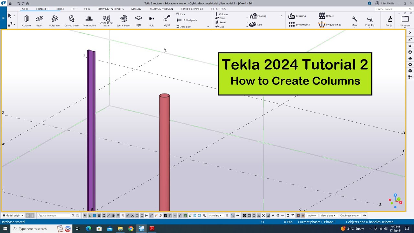The width and height of the screenshot is (414, 233).
Task: Click the Footing concrete tool
Action: pos(259,16)
